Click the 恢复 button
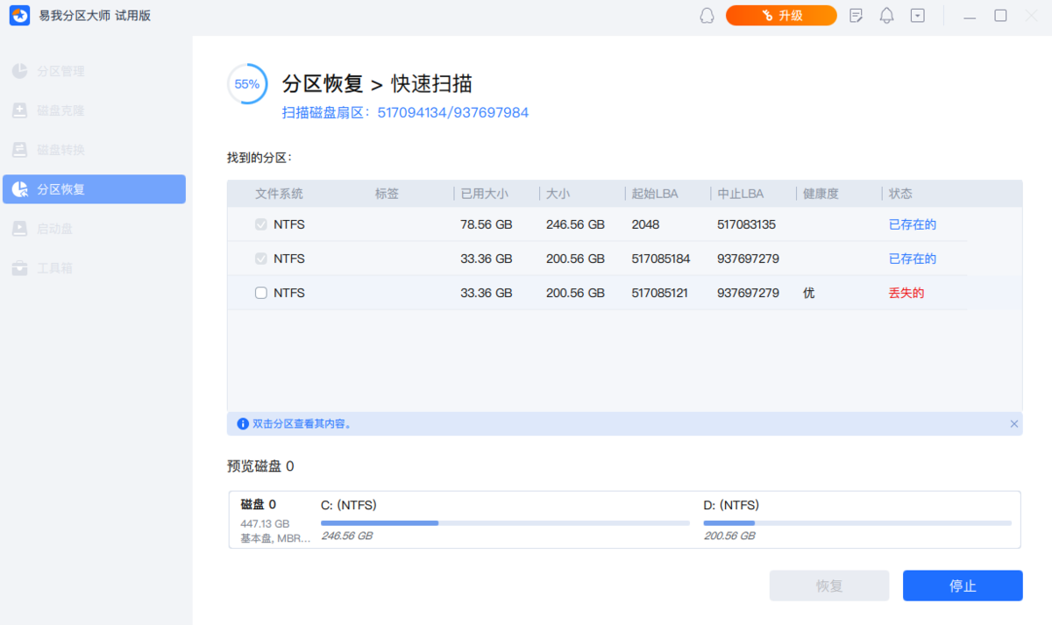1052x625 pixels. pos(829,585)
